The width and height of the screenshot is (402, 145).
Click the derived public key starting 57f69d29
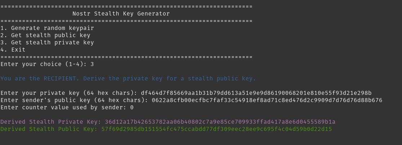[x=217, y=129]
